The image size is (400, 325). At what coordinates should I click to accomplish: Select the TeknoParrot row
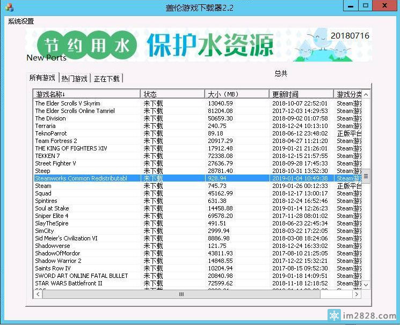[198, 133]
